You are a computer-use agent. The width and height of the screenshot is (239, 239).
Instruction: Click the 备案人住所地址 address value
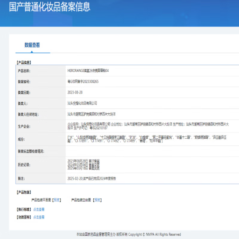tap(91, 114)
